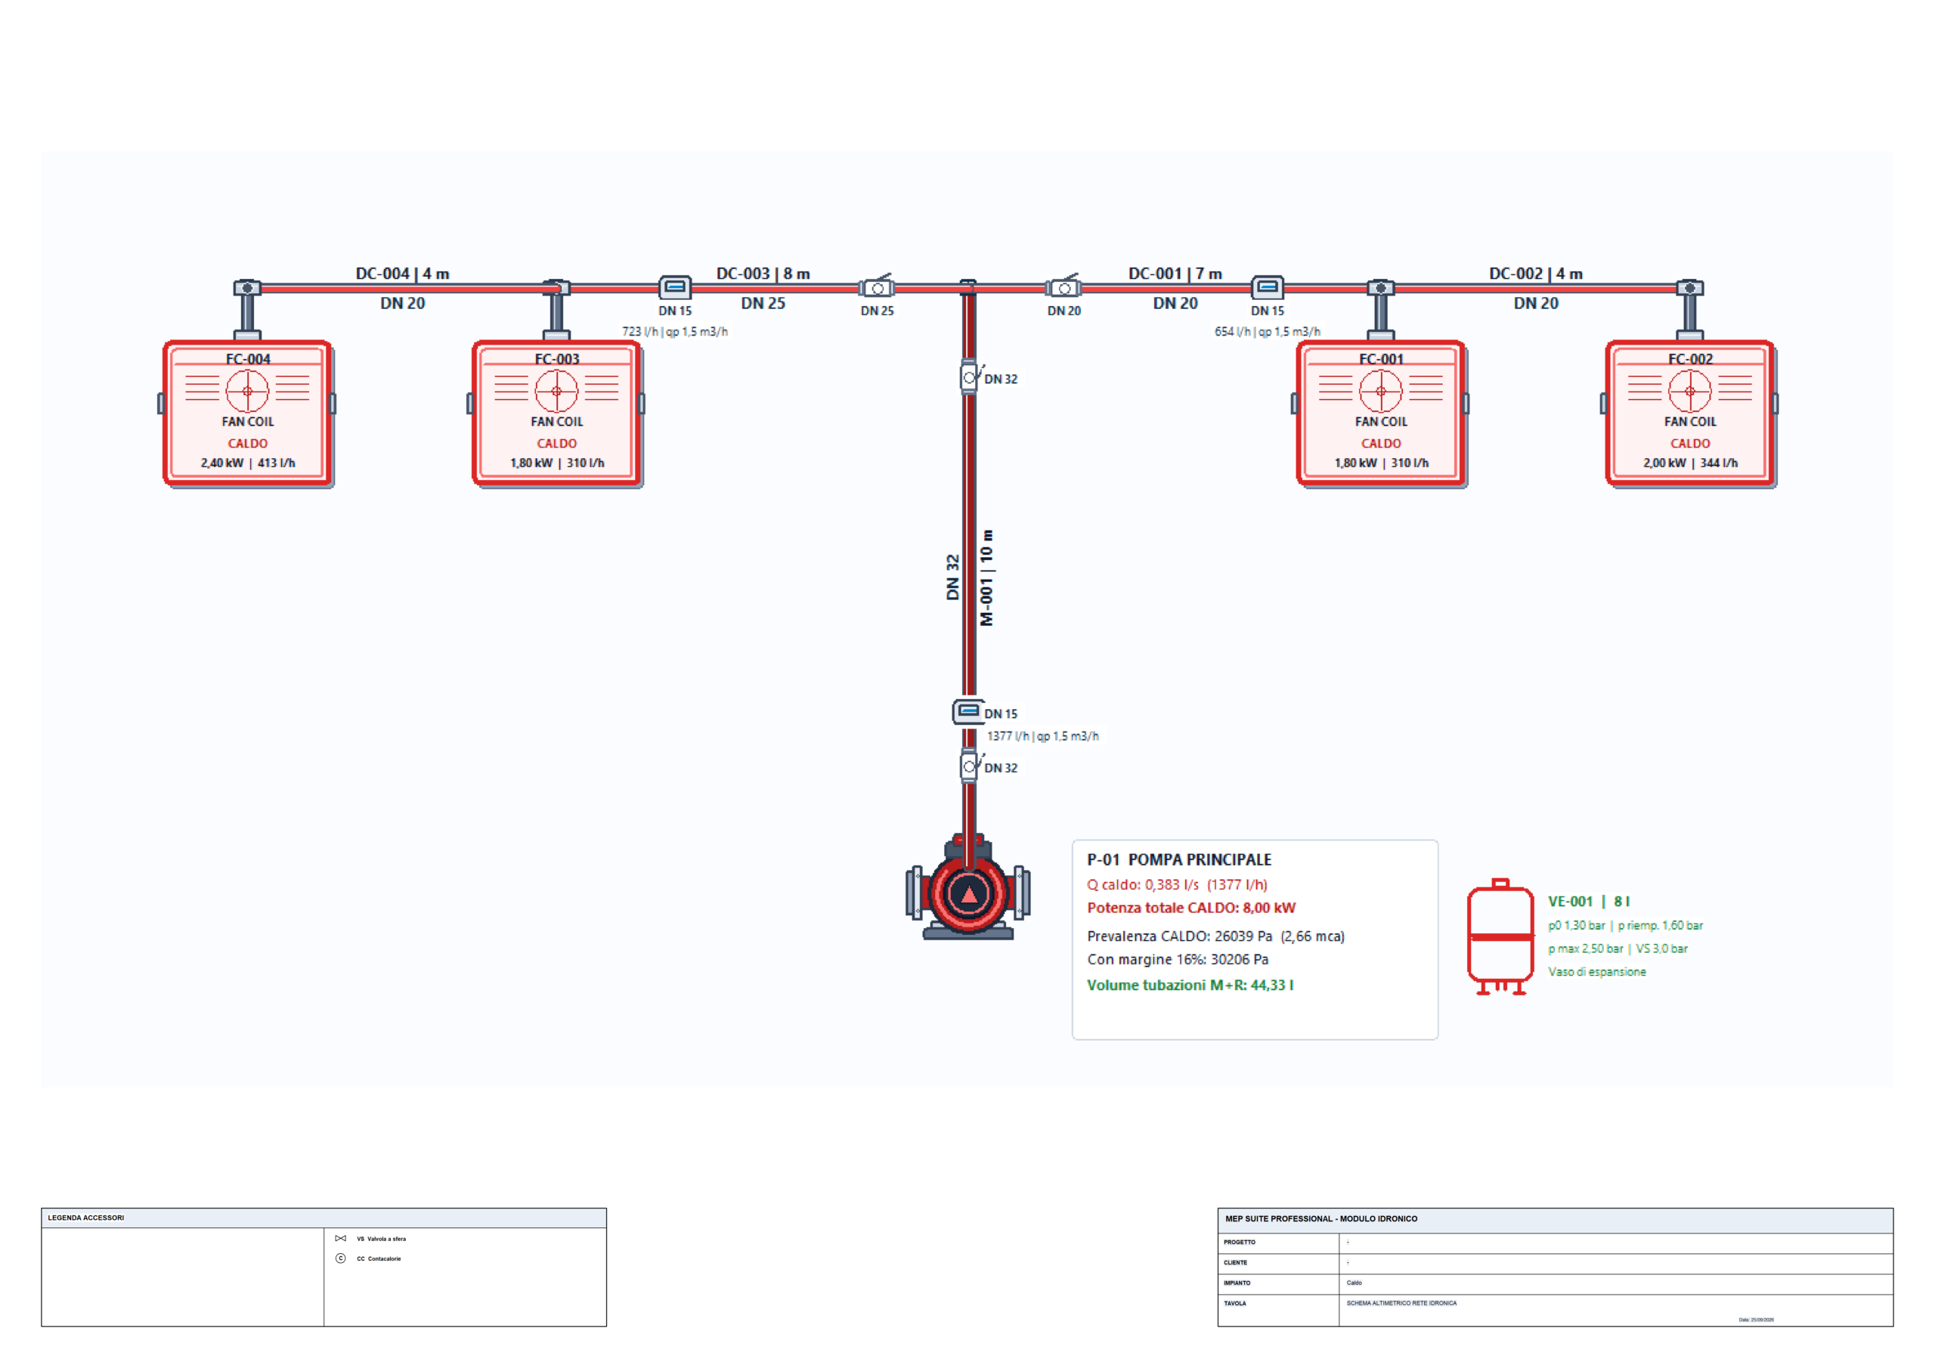Click the 'LEGENDA ACCESSORI' legend header
Image resolution: width=1935 pixels, height=1368 pixels.
(86, 1218)
